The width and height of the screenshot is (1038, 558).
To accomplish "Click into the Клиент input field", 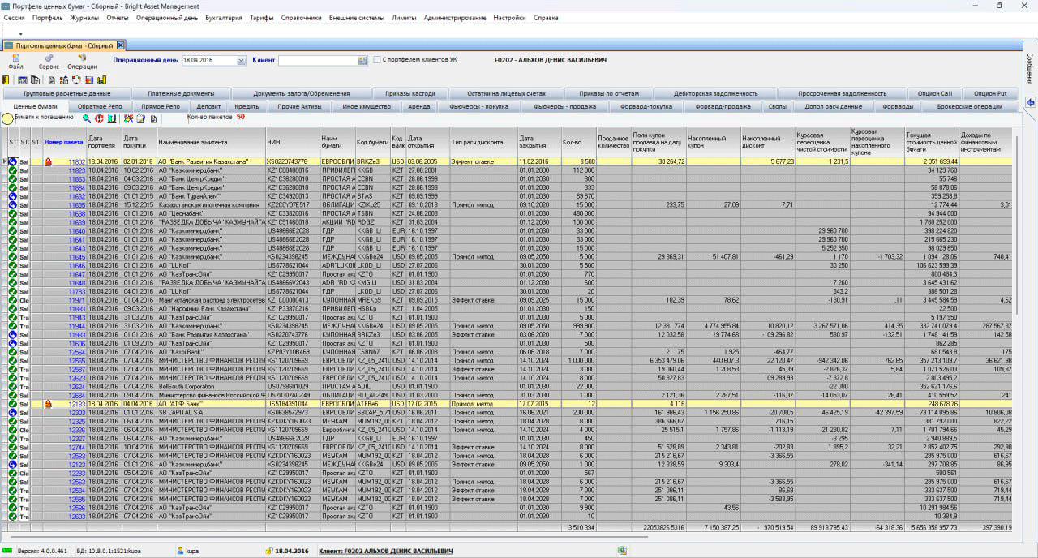I will [x=316, y=60].
